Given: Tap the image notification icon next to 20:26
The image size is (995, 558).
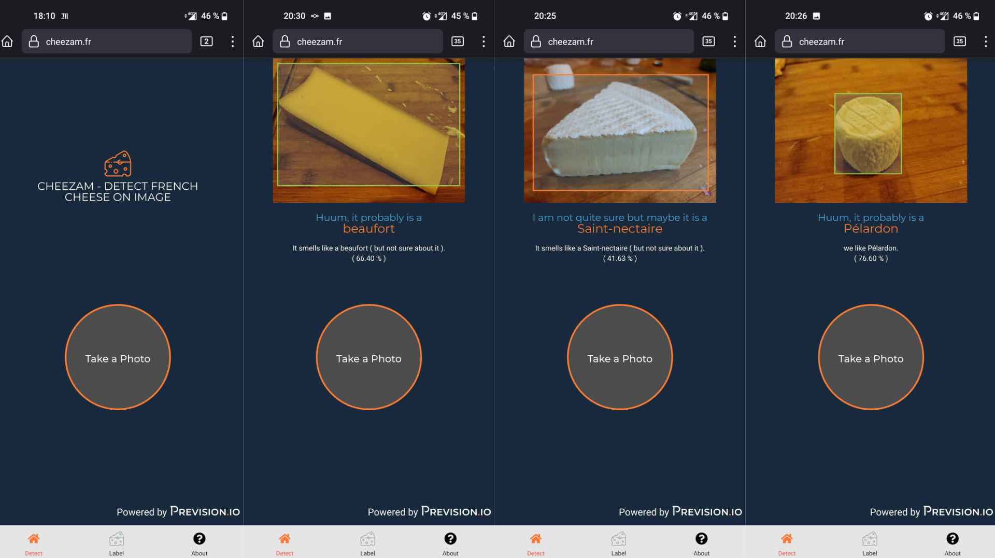Looking at the screenshot, I should click(816, 16).
